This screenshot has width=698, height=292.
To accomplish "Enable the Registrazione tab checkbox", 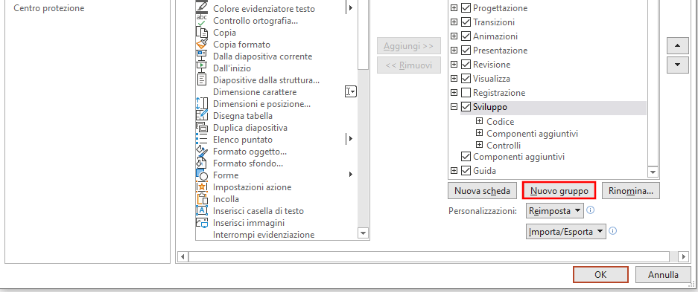I will click(x=466, y=93).
